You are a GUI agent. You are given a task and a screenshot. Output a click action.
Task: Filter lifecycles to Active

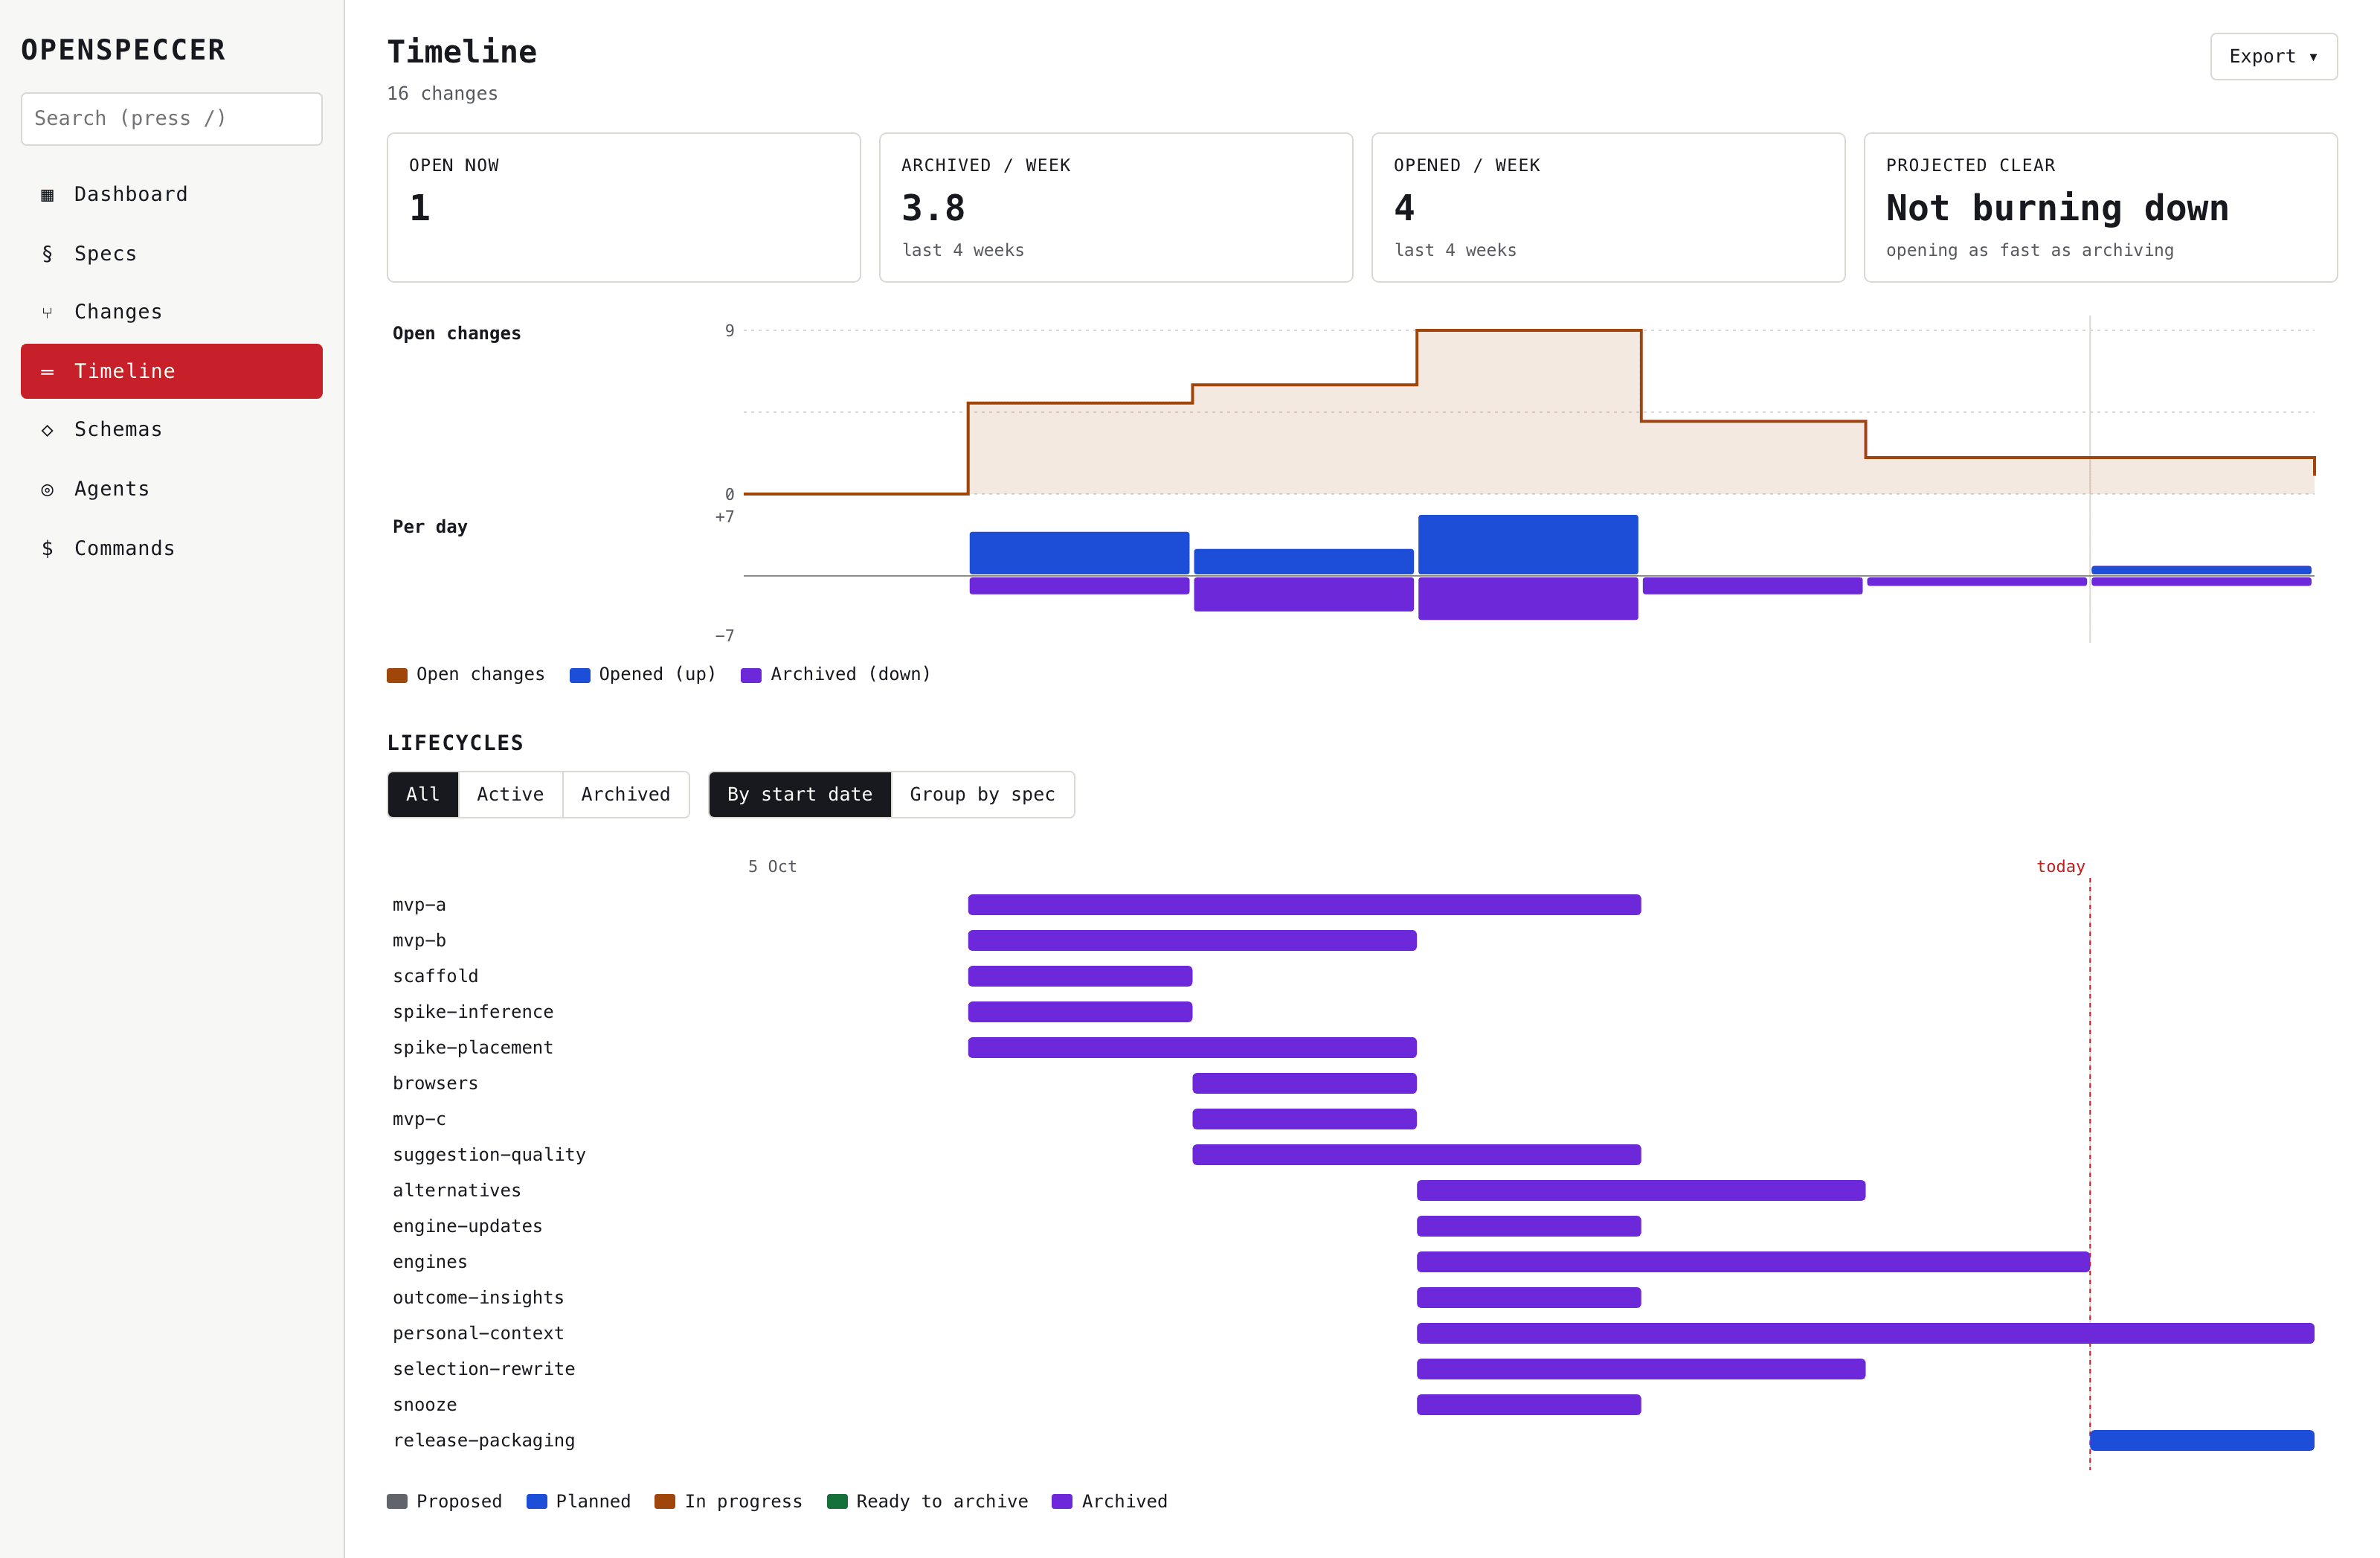click(510, 795)
